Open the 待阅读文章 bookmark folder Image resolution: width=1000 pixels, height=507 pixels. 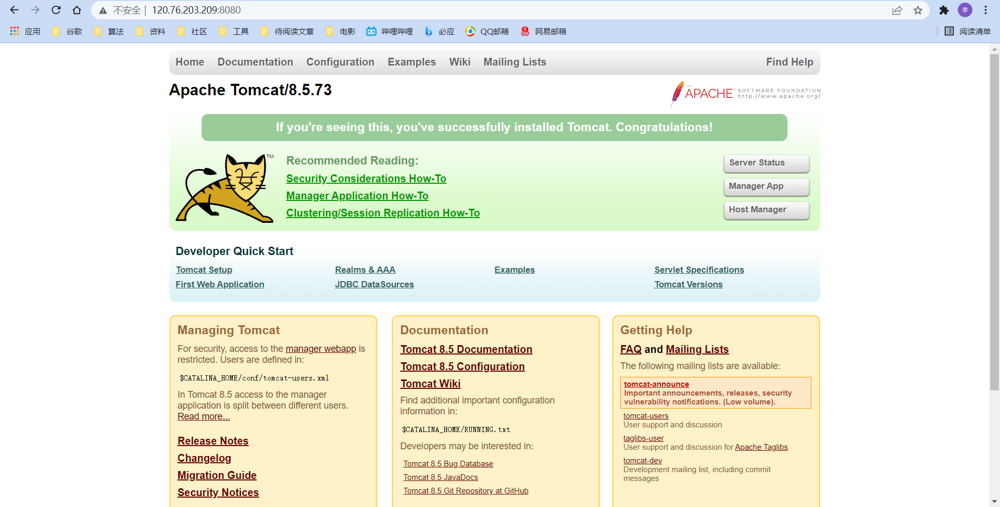[287, 31]
